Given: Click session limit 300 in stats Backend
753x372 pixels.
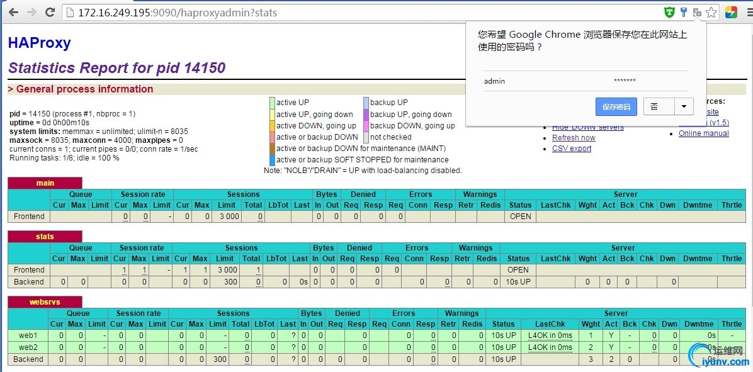Looking at the screenshot, I should click(x=231, y=282).
